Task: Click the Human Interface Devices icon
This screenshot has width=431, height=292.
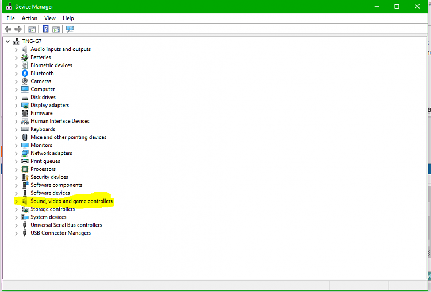Action: click(25, 121)
